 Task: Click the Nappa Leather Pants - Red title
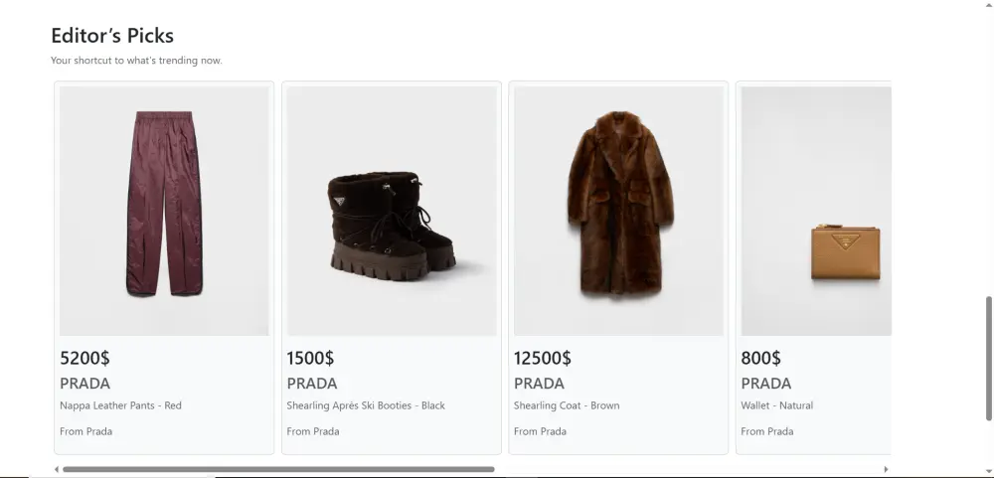(x=120, y=405)
